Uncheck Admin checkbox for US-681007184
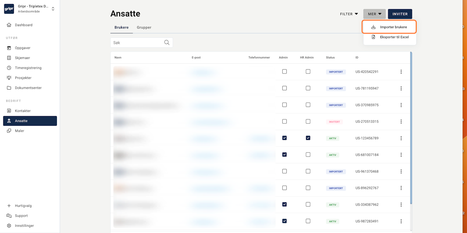The image size is (467, 233). pos(285,155)
